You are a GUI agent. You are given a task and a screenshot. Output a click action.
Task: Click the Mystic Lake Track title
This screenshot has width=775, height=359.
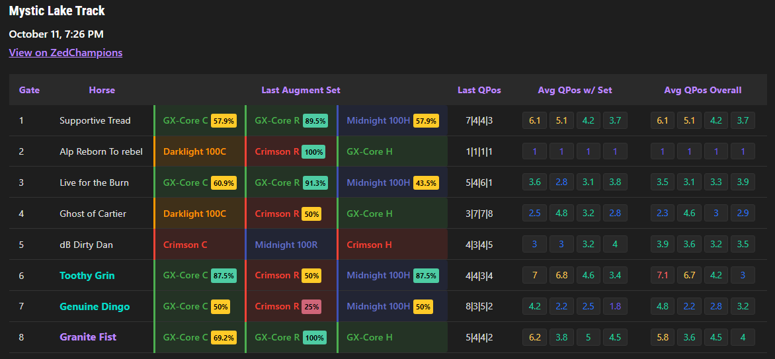click(57, 11)
